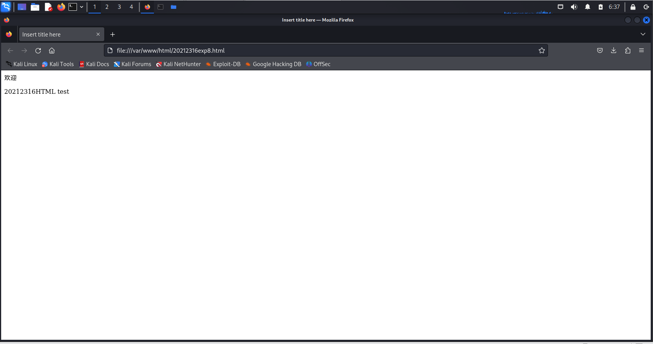Open the power manager battery icon
The width and height of the screenshot is (653, 344).
(600, 7)
